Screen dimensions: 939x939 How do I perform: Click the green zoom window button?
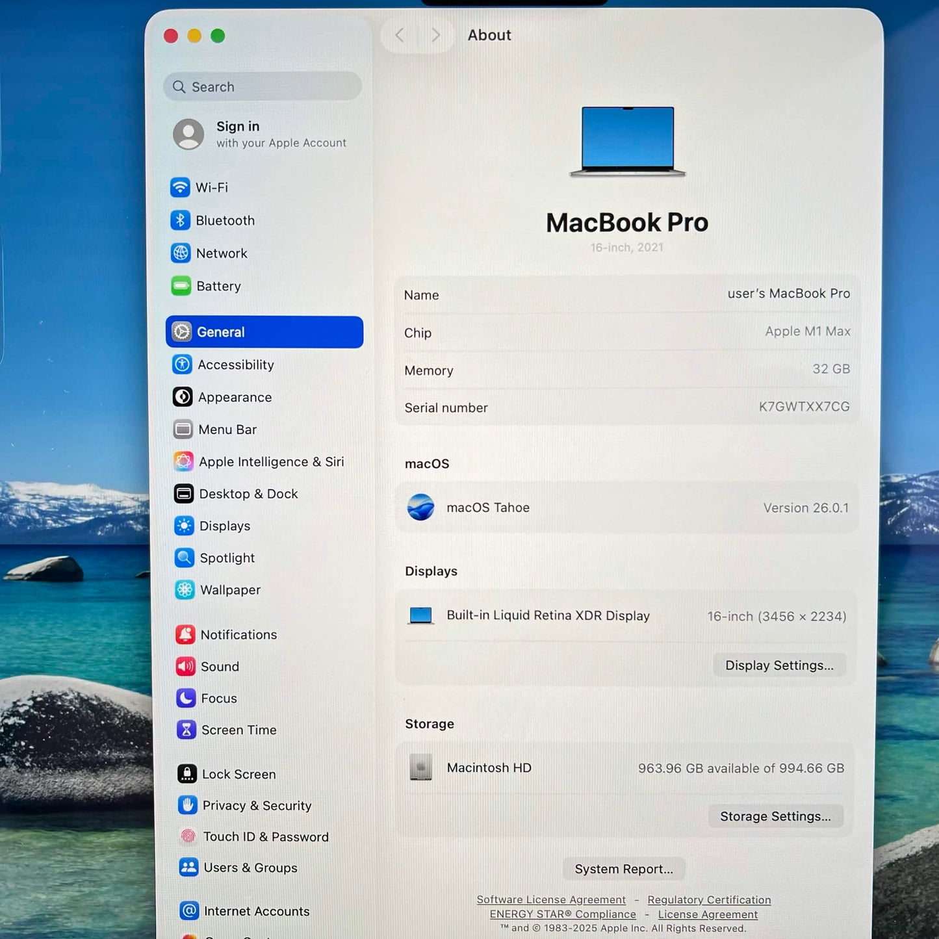tap(218, 36)
